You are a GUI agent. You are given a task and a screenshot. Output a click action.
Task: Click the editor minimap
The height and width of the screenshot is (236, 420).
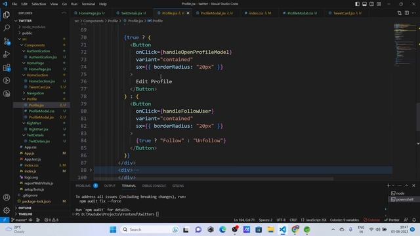[x=404, y=44]
